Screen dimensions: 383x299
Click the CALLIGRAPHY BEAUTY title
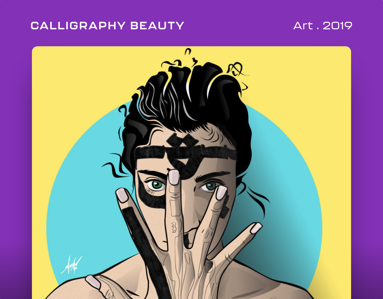pos(107,26)
